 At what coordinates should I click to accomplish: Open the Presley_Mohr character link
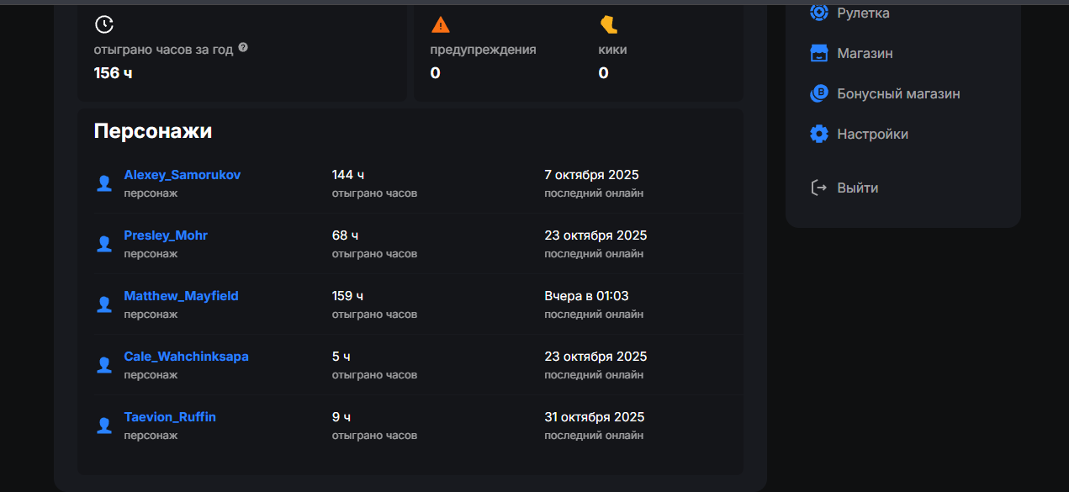pyautogui.click(x=166, y=235)
